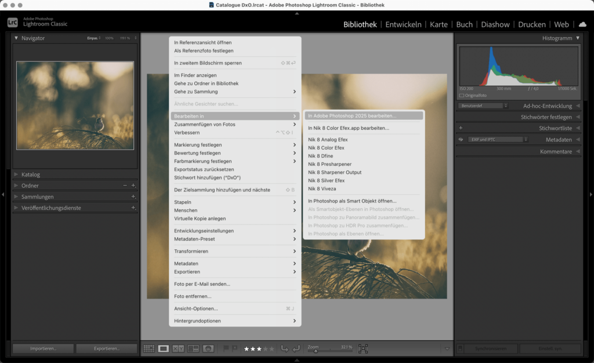Remove folder with Ordner minus icon
594x363 pixels.
(125, 186)
